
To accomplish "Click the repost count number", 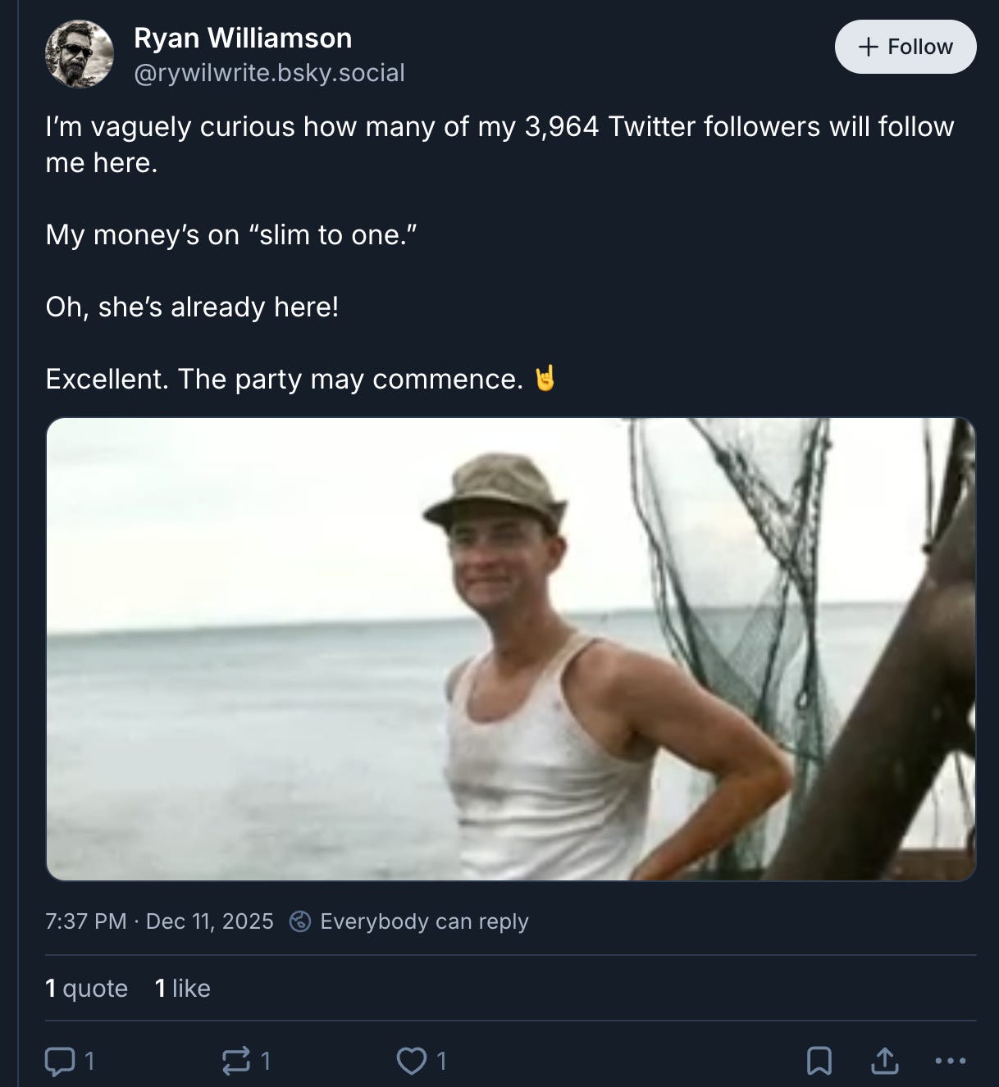I will pos(266,1062).
